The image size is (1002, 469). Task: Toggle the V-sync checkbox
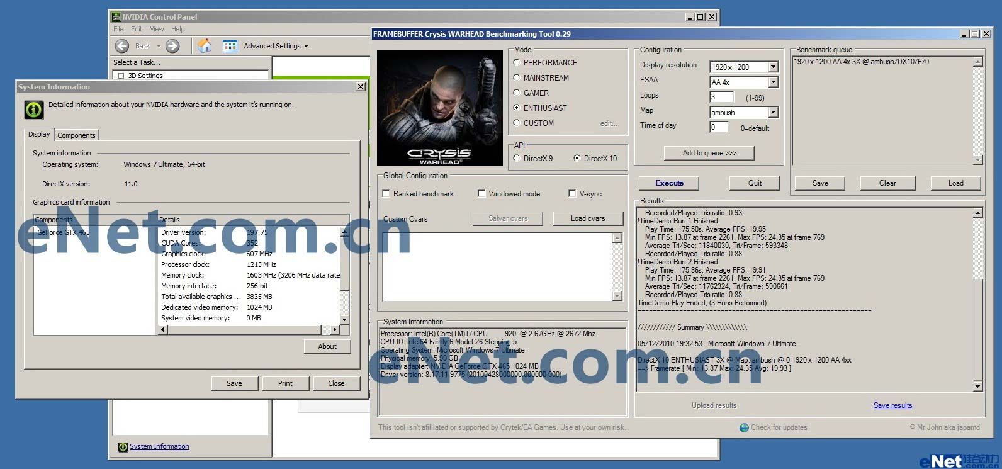pyautogui.click(x=572, y=194)
